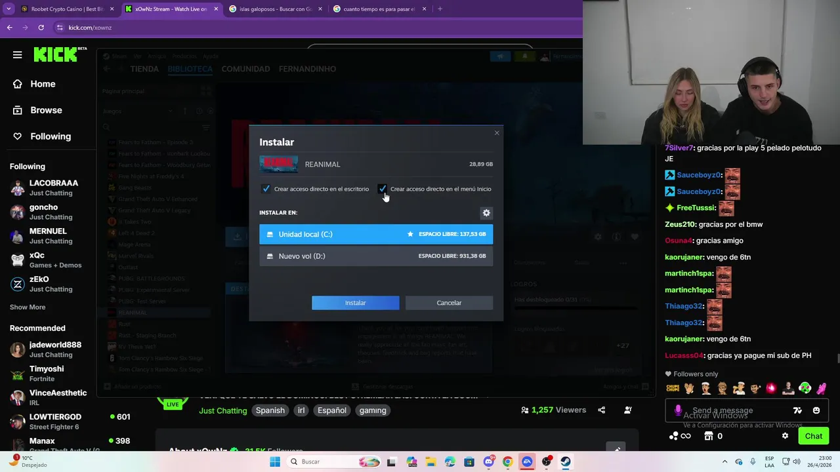Select Left 4 Dead 2 in Steam library

tap(136, 233)
